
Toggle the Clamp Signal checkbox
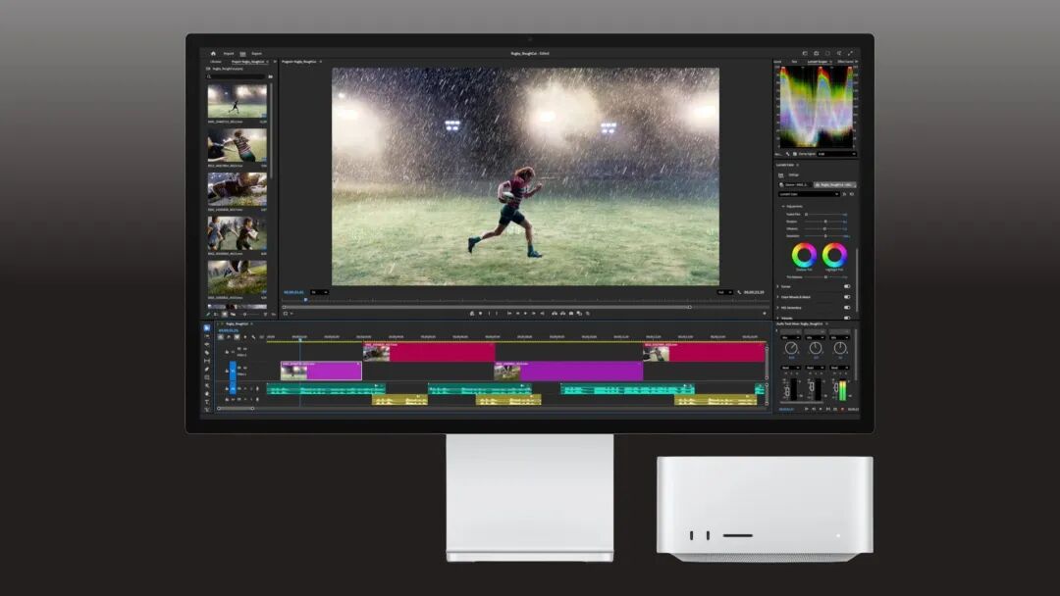point(795,154)
